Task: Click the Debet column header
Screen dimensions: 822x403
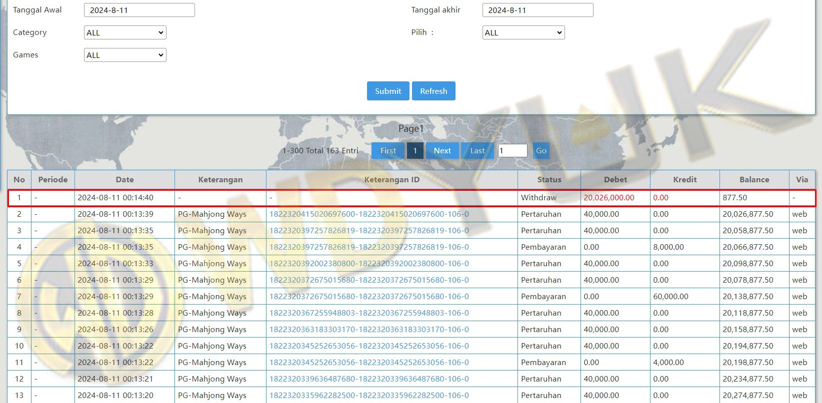Action: tap(615, 179)
